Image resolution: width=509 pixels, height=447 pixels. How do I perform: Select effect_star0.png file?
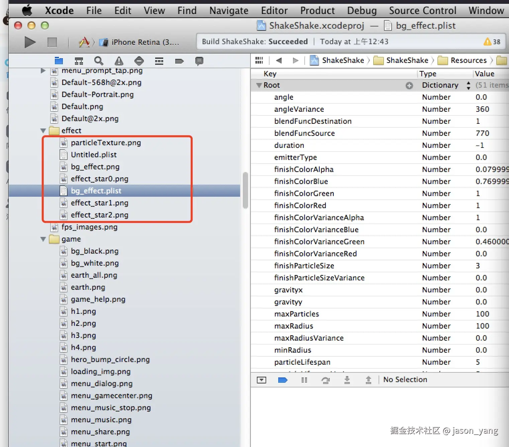(x=99, y=179)
